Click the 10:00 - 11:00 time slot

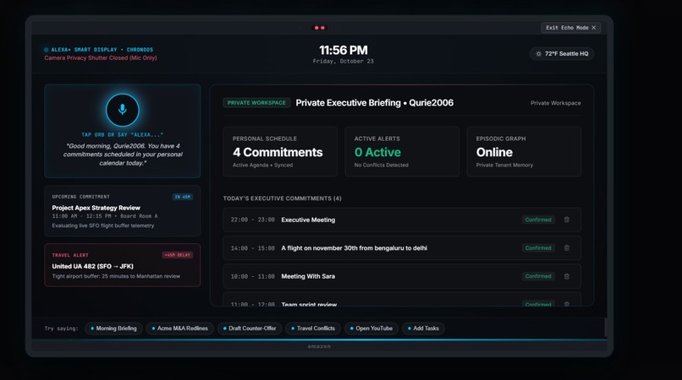[x=253, y=276]
